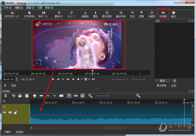
Task: Open the Peak Meter panel
Action: pos(85,14)
